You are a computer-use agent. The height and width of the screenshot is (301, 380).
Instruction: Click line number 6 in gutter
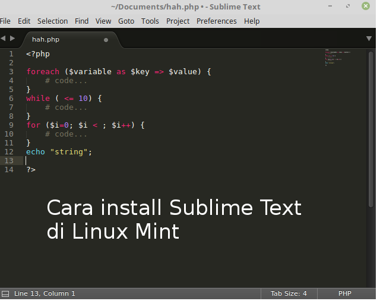click(x=11, y=99)
